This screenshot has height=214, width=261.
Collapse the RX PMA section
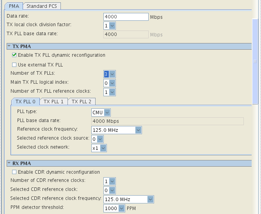[x=9, y=163]
